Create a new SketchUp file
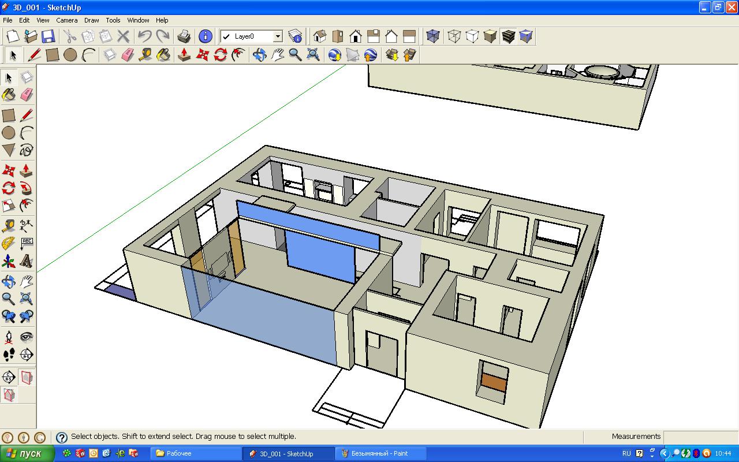 point(13,36)
